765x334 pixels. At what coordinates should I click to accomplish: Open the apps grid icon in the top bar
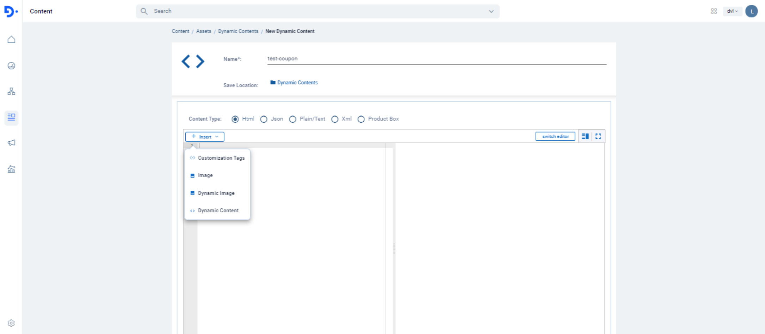coord(714,11)
